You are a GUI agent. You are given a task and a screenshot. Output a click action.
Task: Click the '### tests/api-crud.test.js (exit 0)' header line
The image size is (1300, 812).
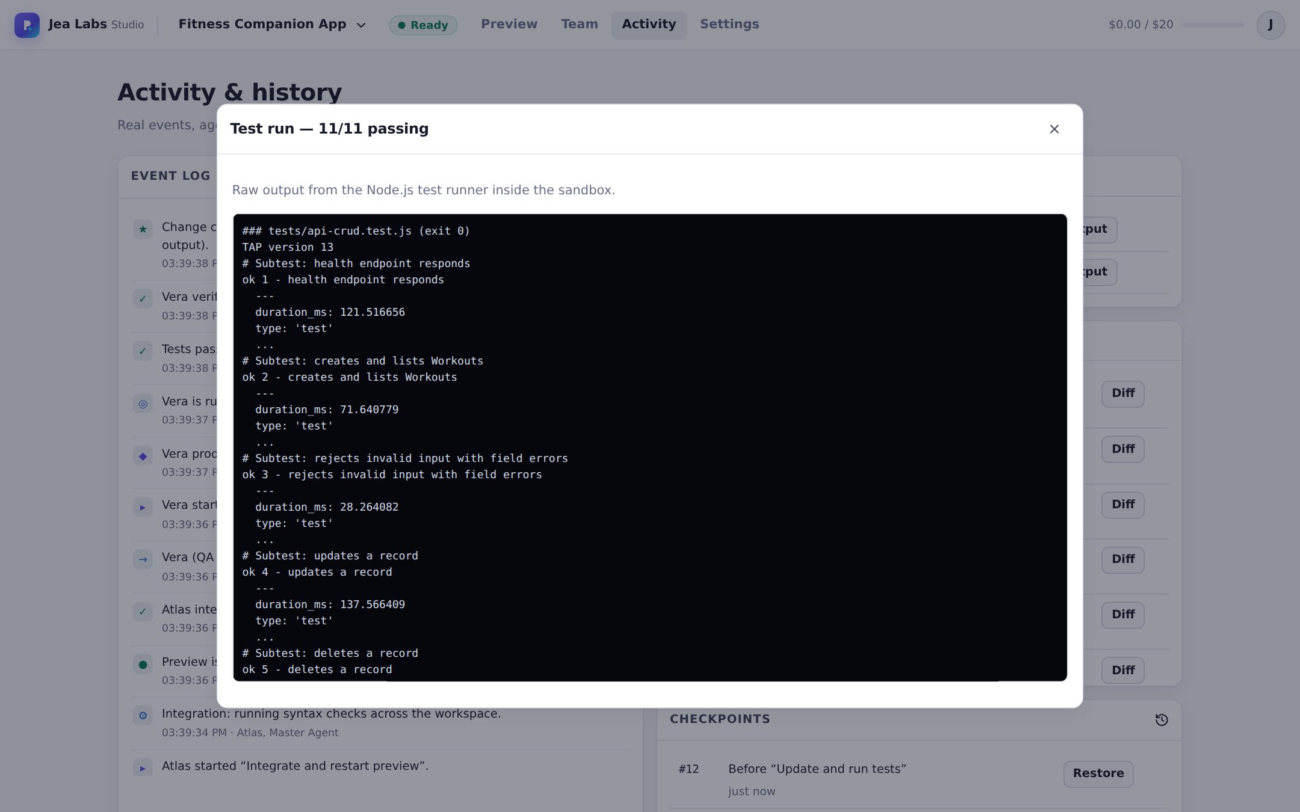[x=356, y=231]
